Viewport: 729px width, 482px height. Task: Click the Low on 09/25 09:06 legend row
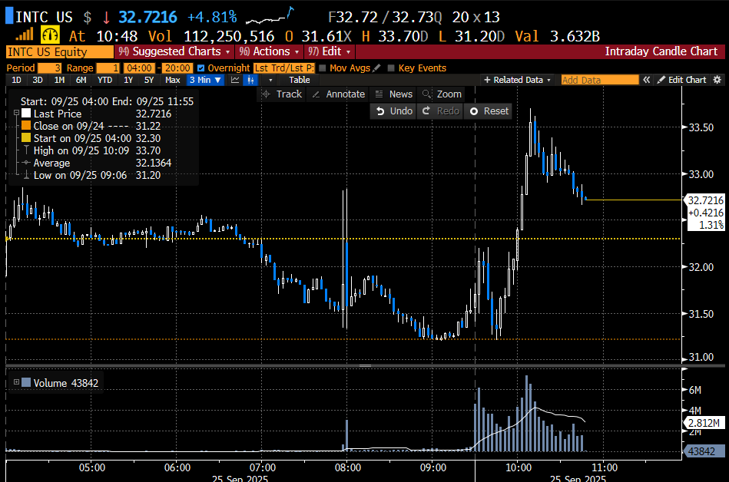97,175
